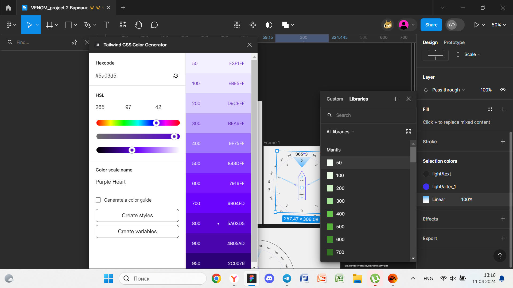Open the All libraries filter dropdown

tap(340, 132)
